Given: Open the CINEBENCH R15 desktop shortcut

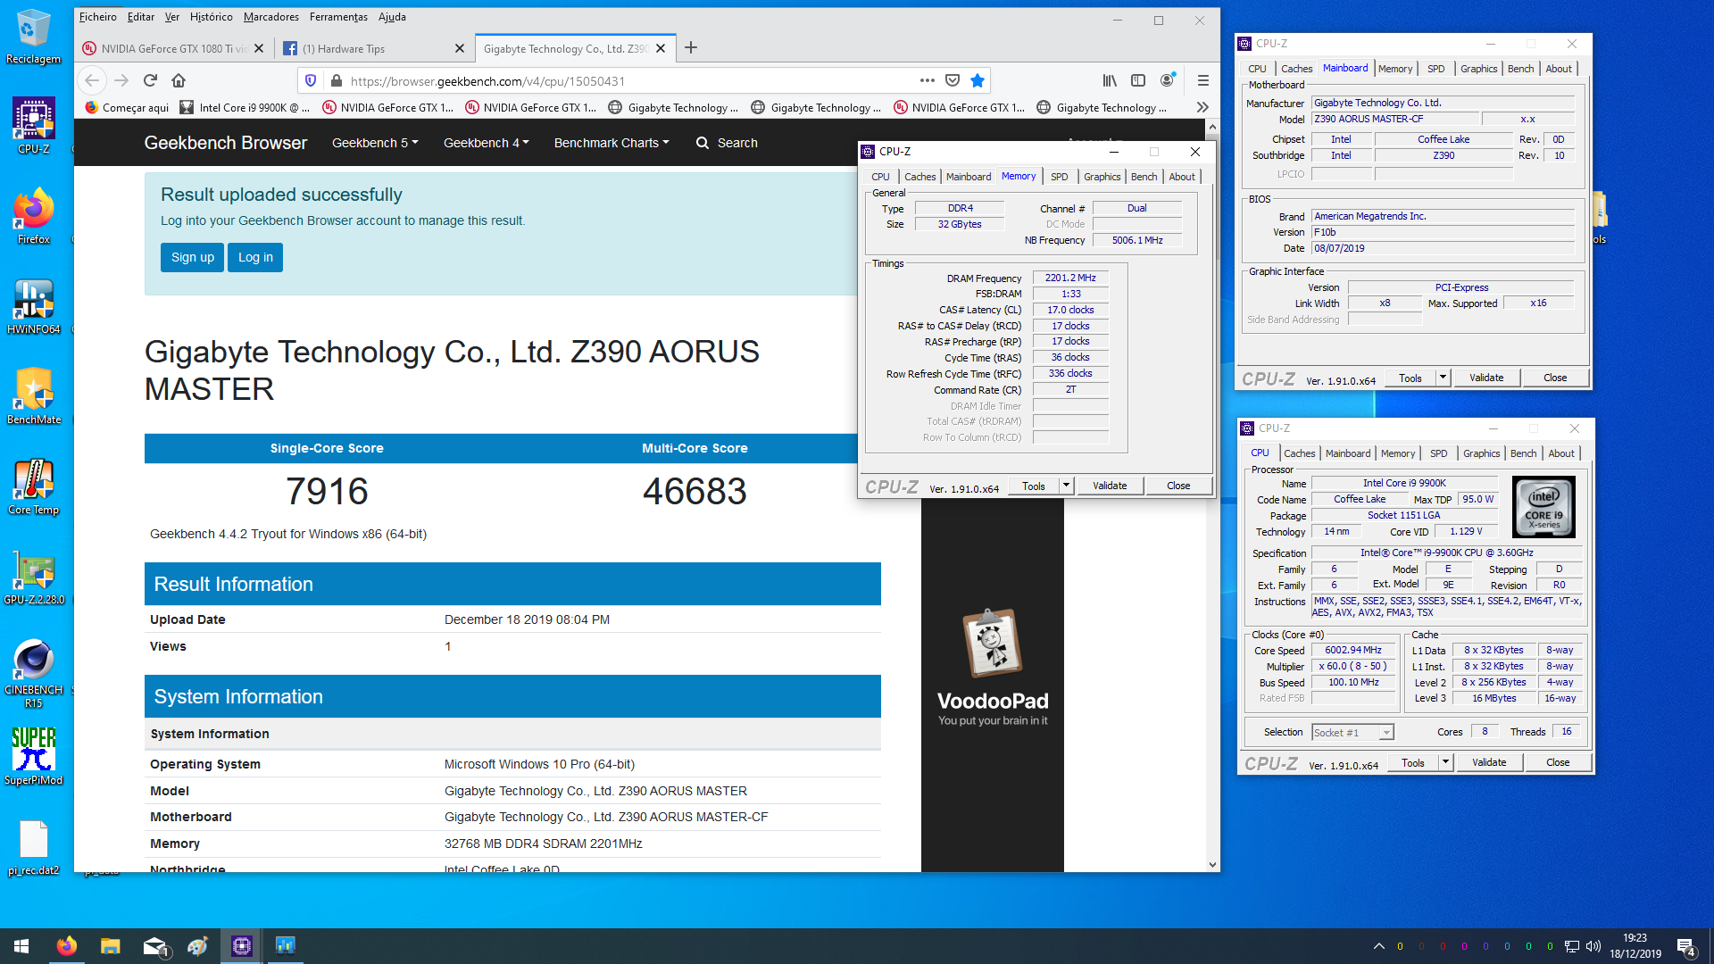Looking at the screenshot, I should click(x=33, y=674).
